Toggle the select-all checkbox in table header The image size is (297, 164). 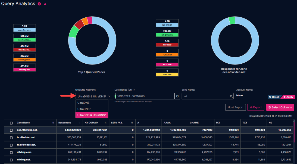point(11,123)
